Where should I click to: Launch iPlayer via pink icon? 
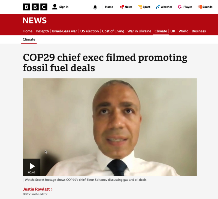click(180, 7)
